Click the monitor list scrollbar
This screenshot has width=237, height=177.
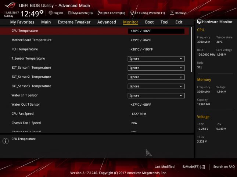192,49
